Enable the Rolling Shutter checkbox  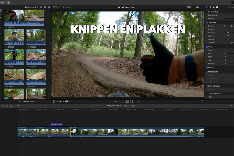coord(207,86)
